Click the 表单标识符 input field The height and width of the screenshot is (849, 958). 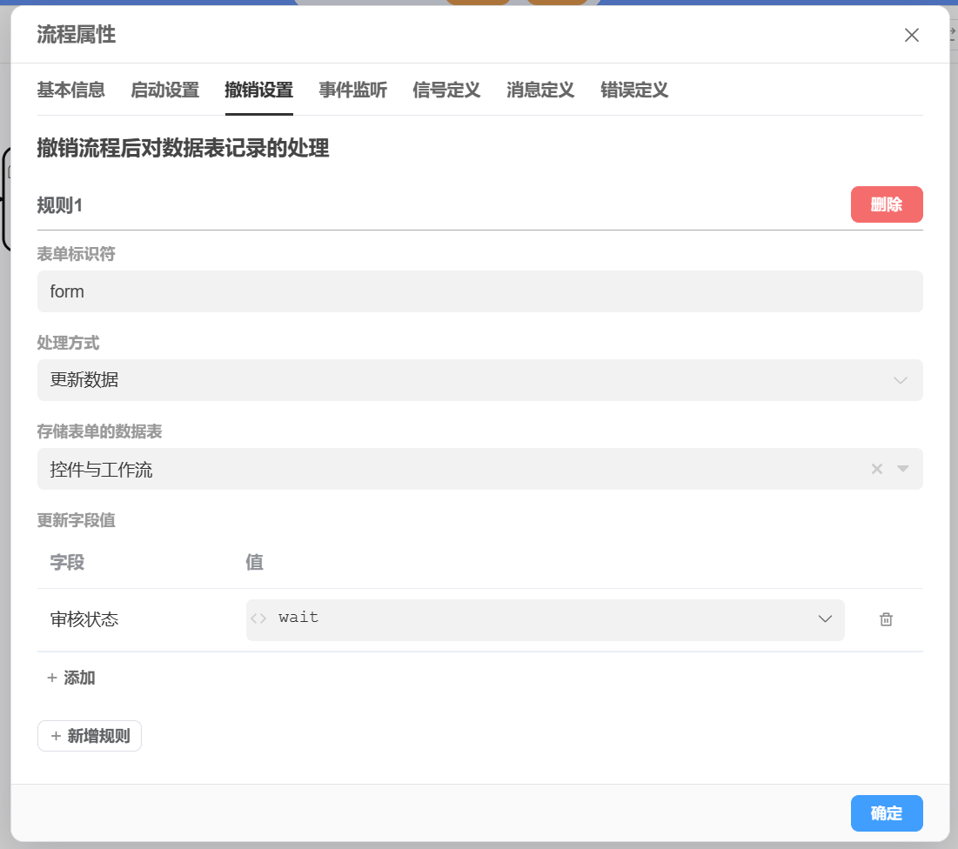479,291
